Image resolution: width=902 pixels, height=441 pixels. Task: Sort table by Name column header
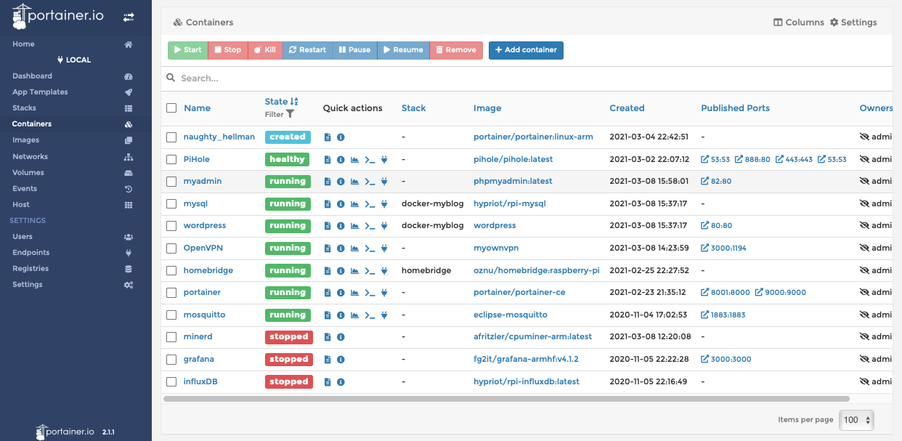tap(197, 108)
